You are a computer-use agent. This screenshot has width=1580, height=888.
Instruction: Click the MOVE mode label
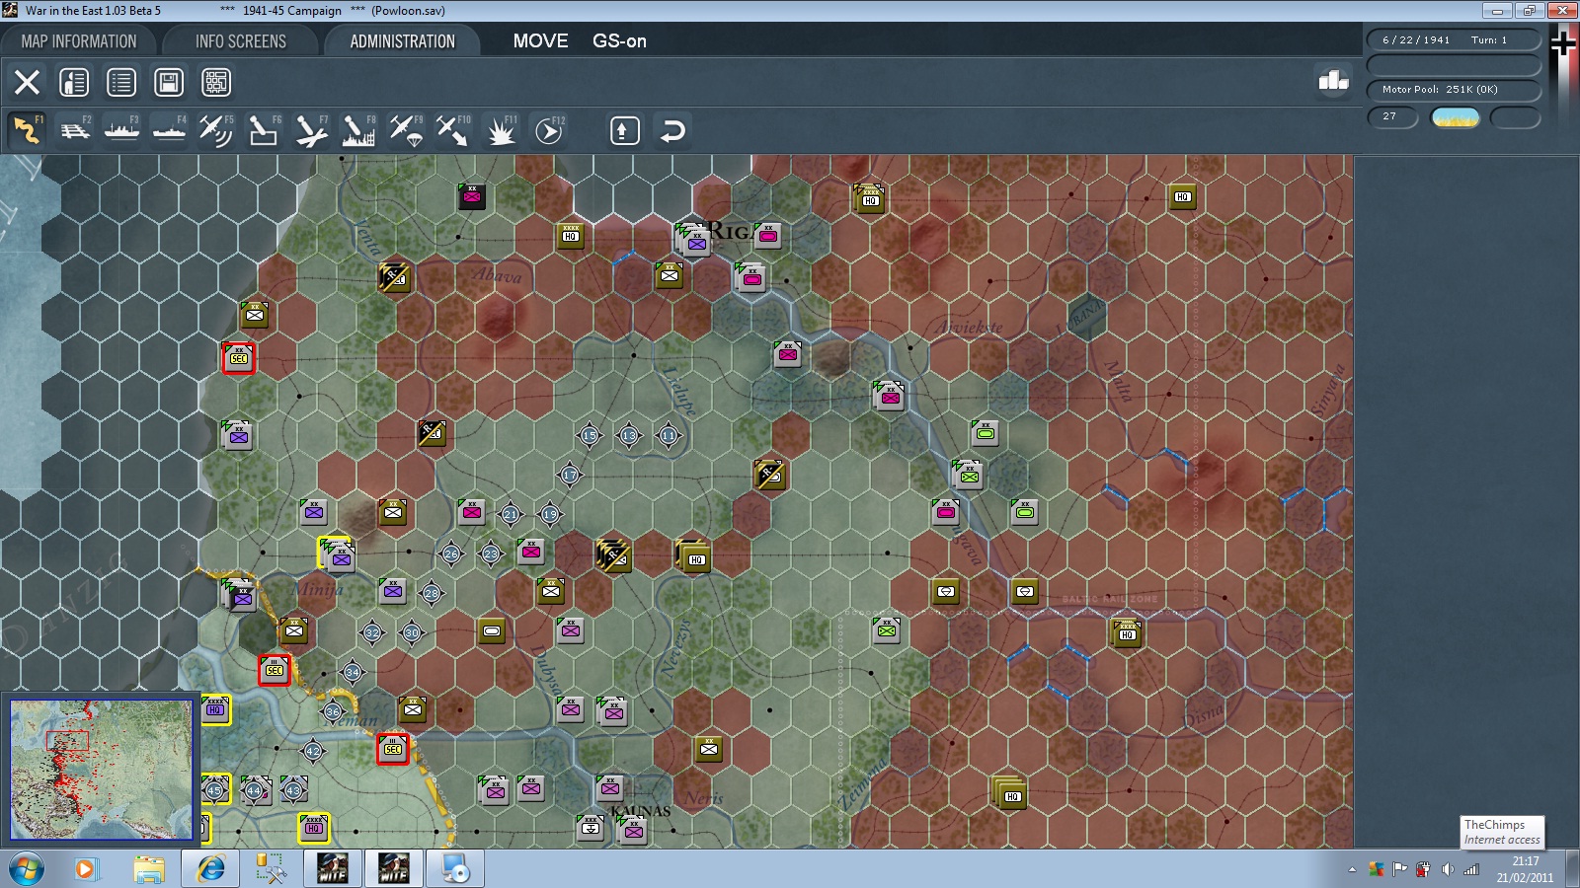point(540,41)
